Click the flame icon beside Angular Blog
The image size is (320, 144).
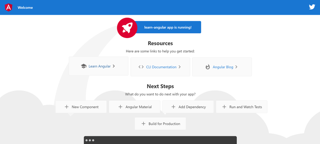(x=208, y=67)
